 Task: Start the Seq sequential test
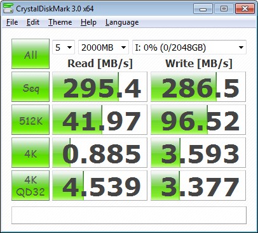click(31, 87)
